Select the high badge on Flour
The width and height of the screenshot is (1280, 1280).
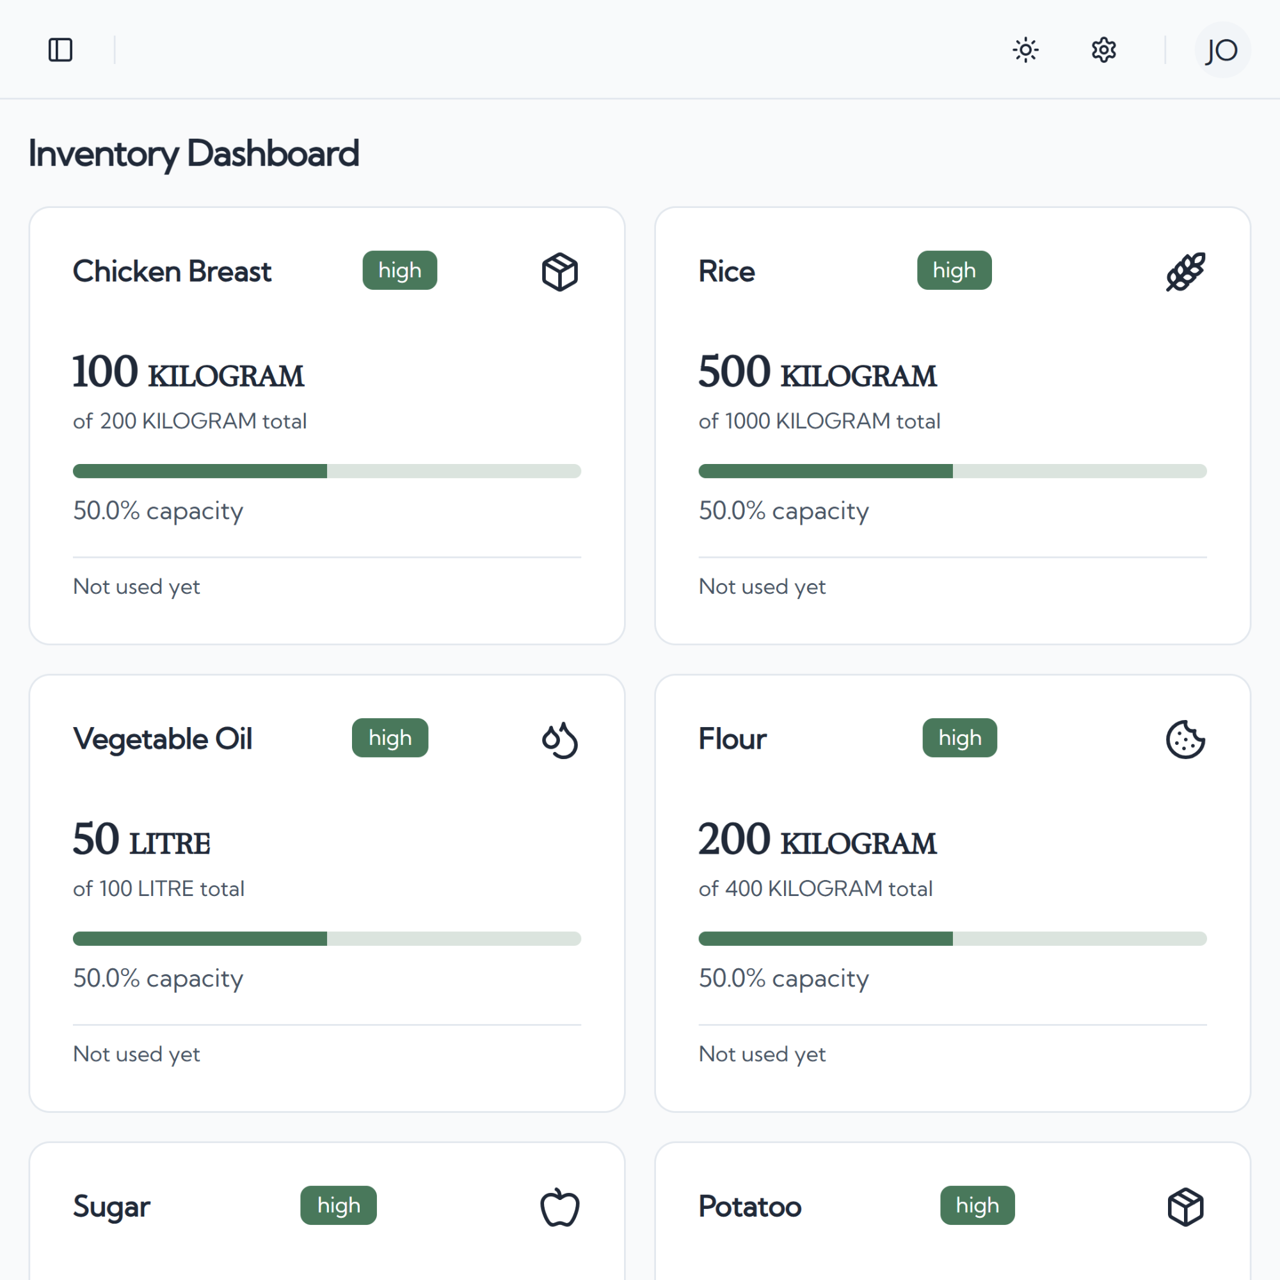click(x=959, y=737)
